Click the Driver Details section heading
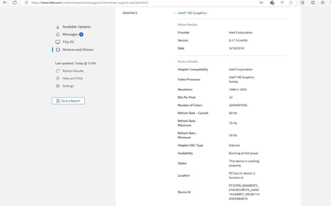The width and height of the screenshot is (331, 206). (x=187, y=25)
